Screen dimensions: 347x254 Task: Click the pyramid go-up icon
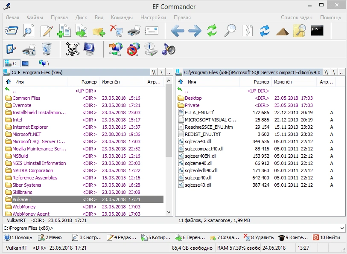(x=282, y=32)
